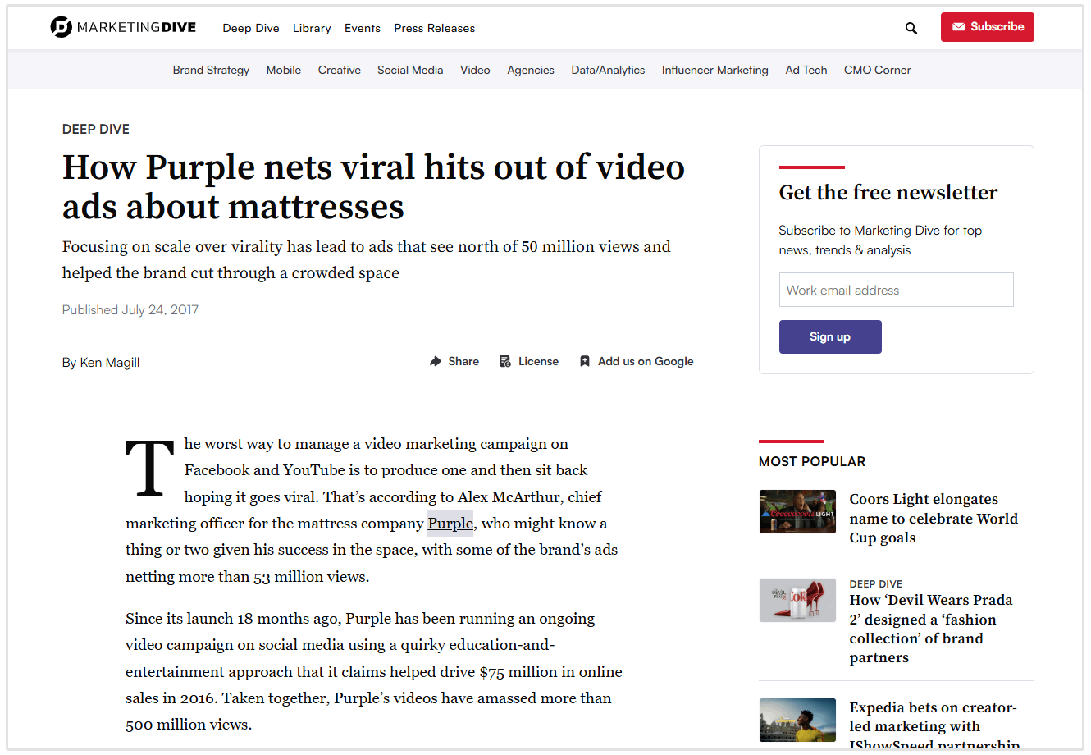
Task: Go to the Agencies topic
Action: click(x=531, y=70)
